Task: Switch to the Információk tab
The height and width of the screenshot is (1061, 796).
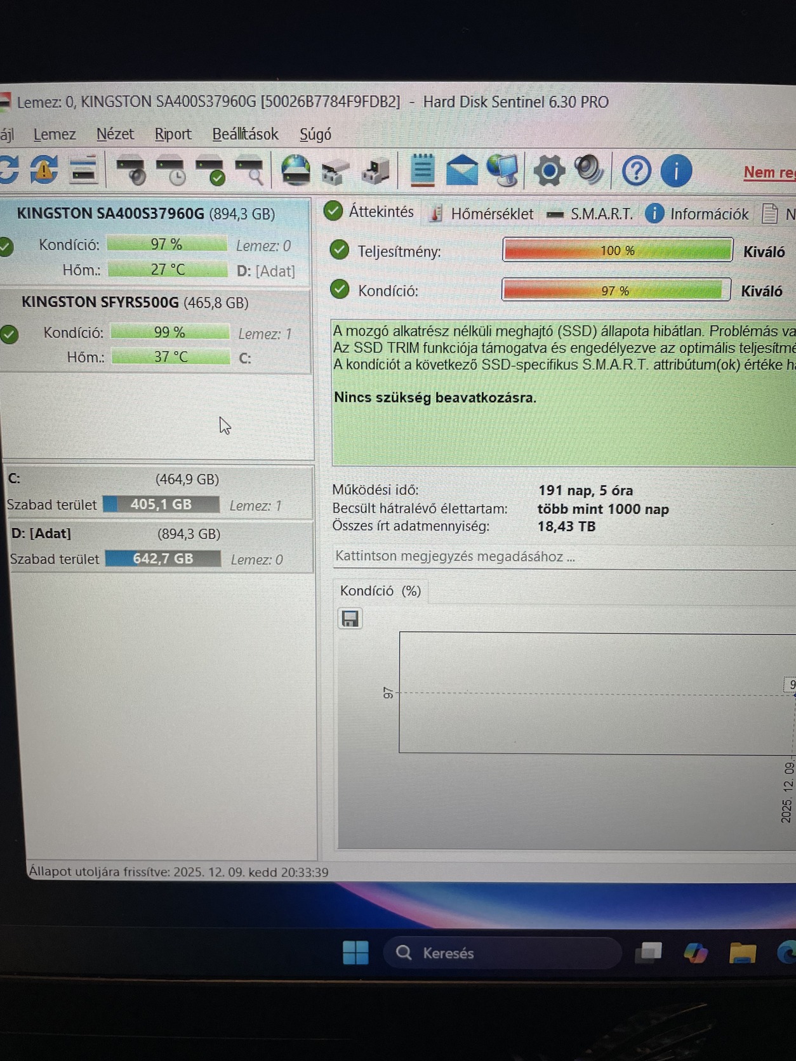Action: 697,214
